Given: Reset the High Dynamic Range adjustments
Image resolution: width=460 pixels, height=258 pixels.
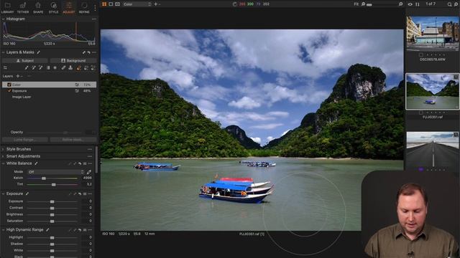Looking at the screenshot, I should click(x=80, y=230).
